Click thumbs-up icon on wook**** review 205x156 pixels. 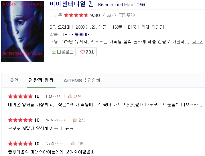74,120
